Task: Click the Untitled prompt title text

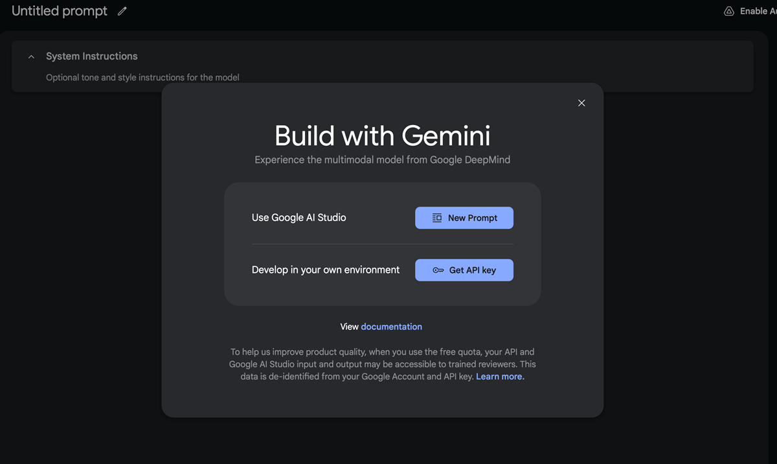Action: pyautogui.click(x=60, y=11)
